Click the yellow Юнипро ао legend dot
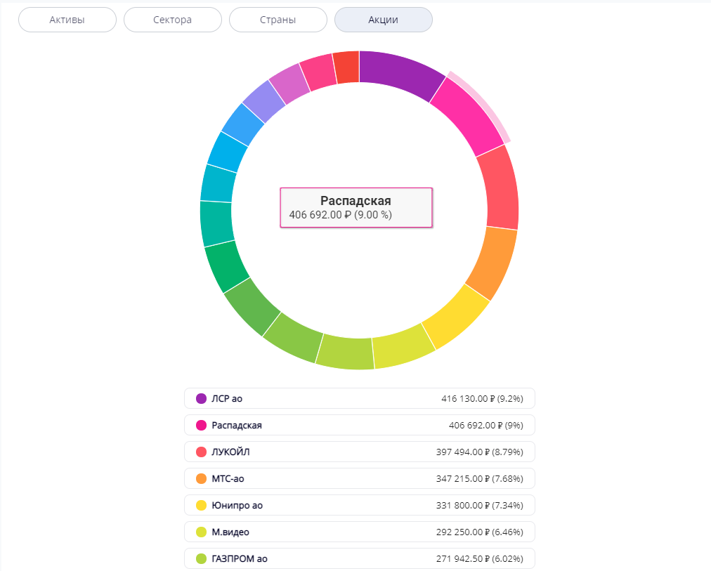This screenshot has height=571, width=711. [x=201, y=505]
